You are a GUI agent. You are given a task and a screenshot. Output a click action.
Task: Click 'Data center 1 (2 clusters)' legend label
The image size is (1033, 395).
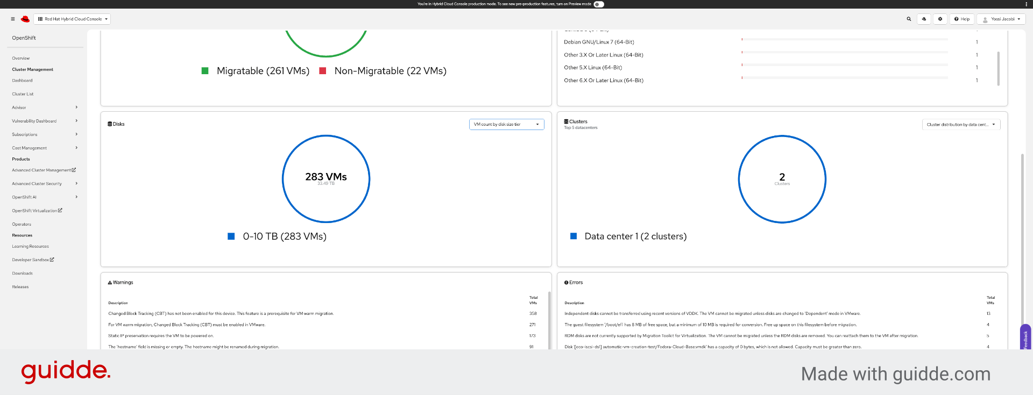point(635,236)
